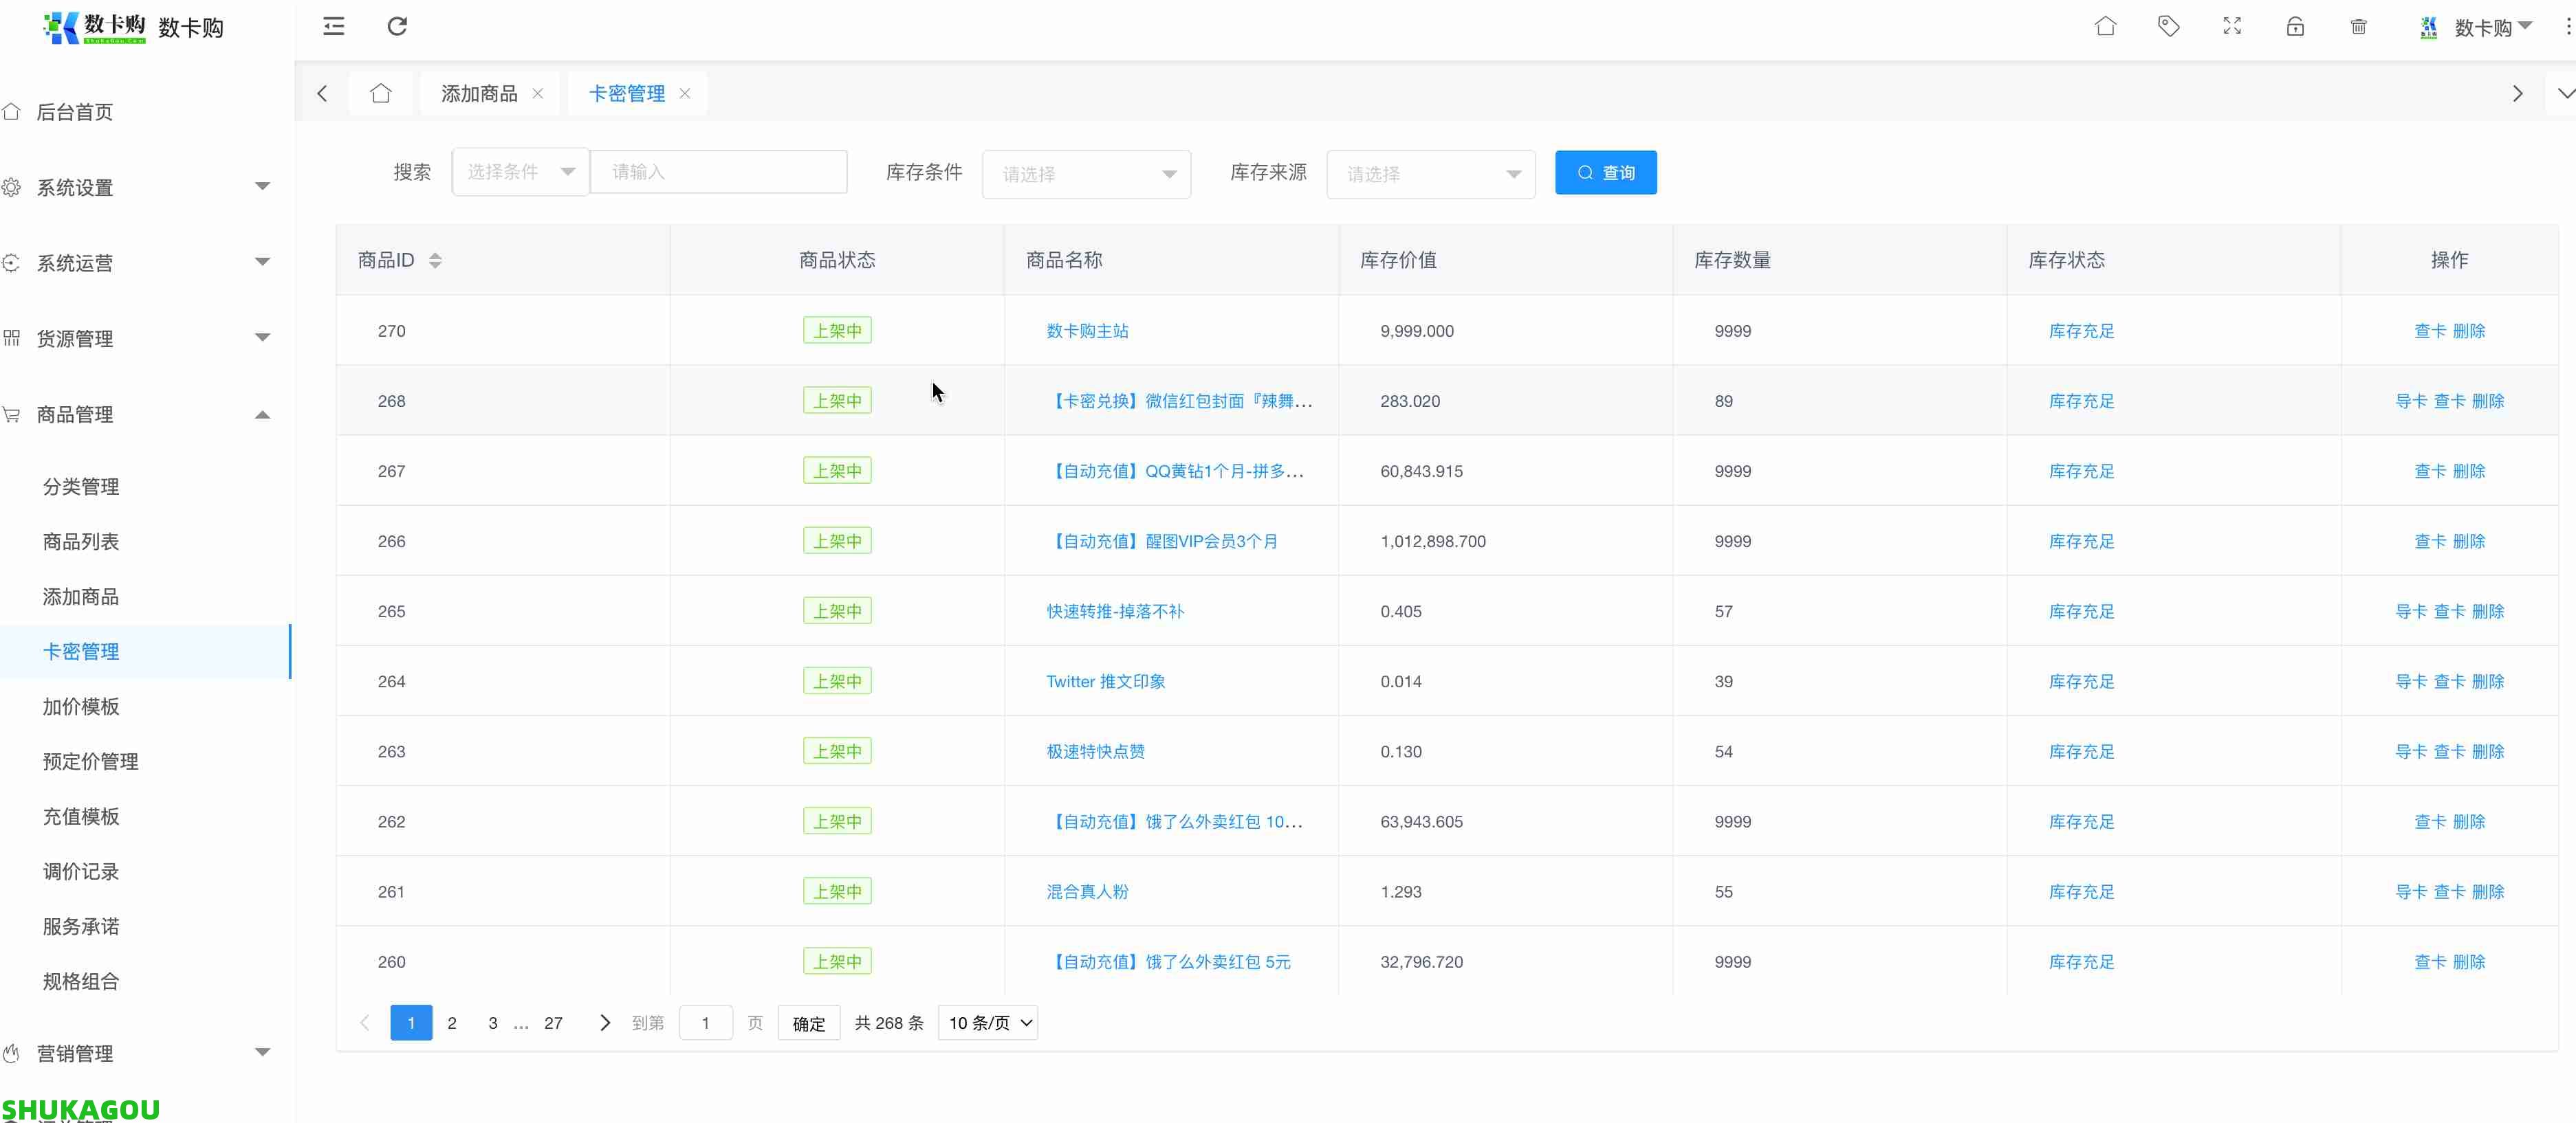Screen dimensions: 2576x1123
Task: Click the trash clear-cache icon
Action: pyautogui.click(x=2358, y=27)
